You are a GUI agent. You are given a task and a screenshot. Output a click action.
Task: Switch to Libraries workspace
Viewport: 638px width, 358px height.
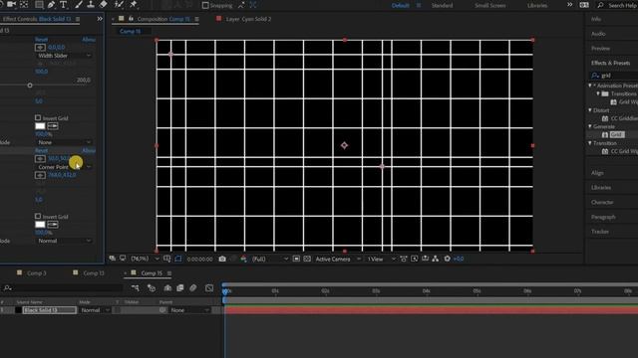pyautogui.click(x=537, y=5)
